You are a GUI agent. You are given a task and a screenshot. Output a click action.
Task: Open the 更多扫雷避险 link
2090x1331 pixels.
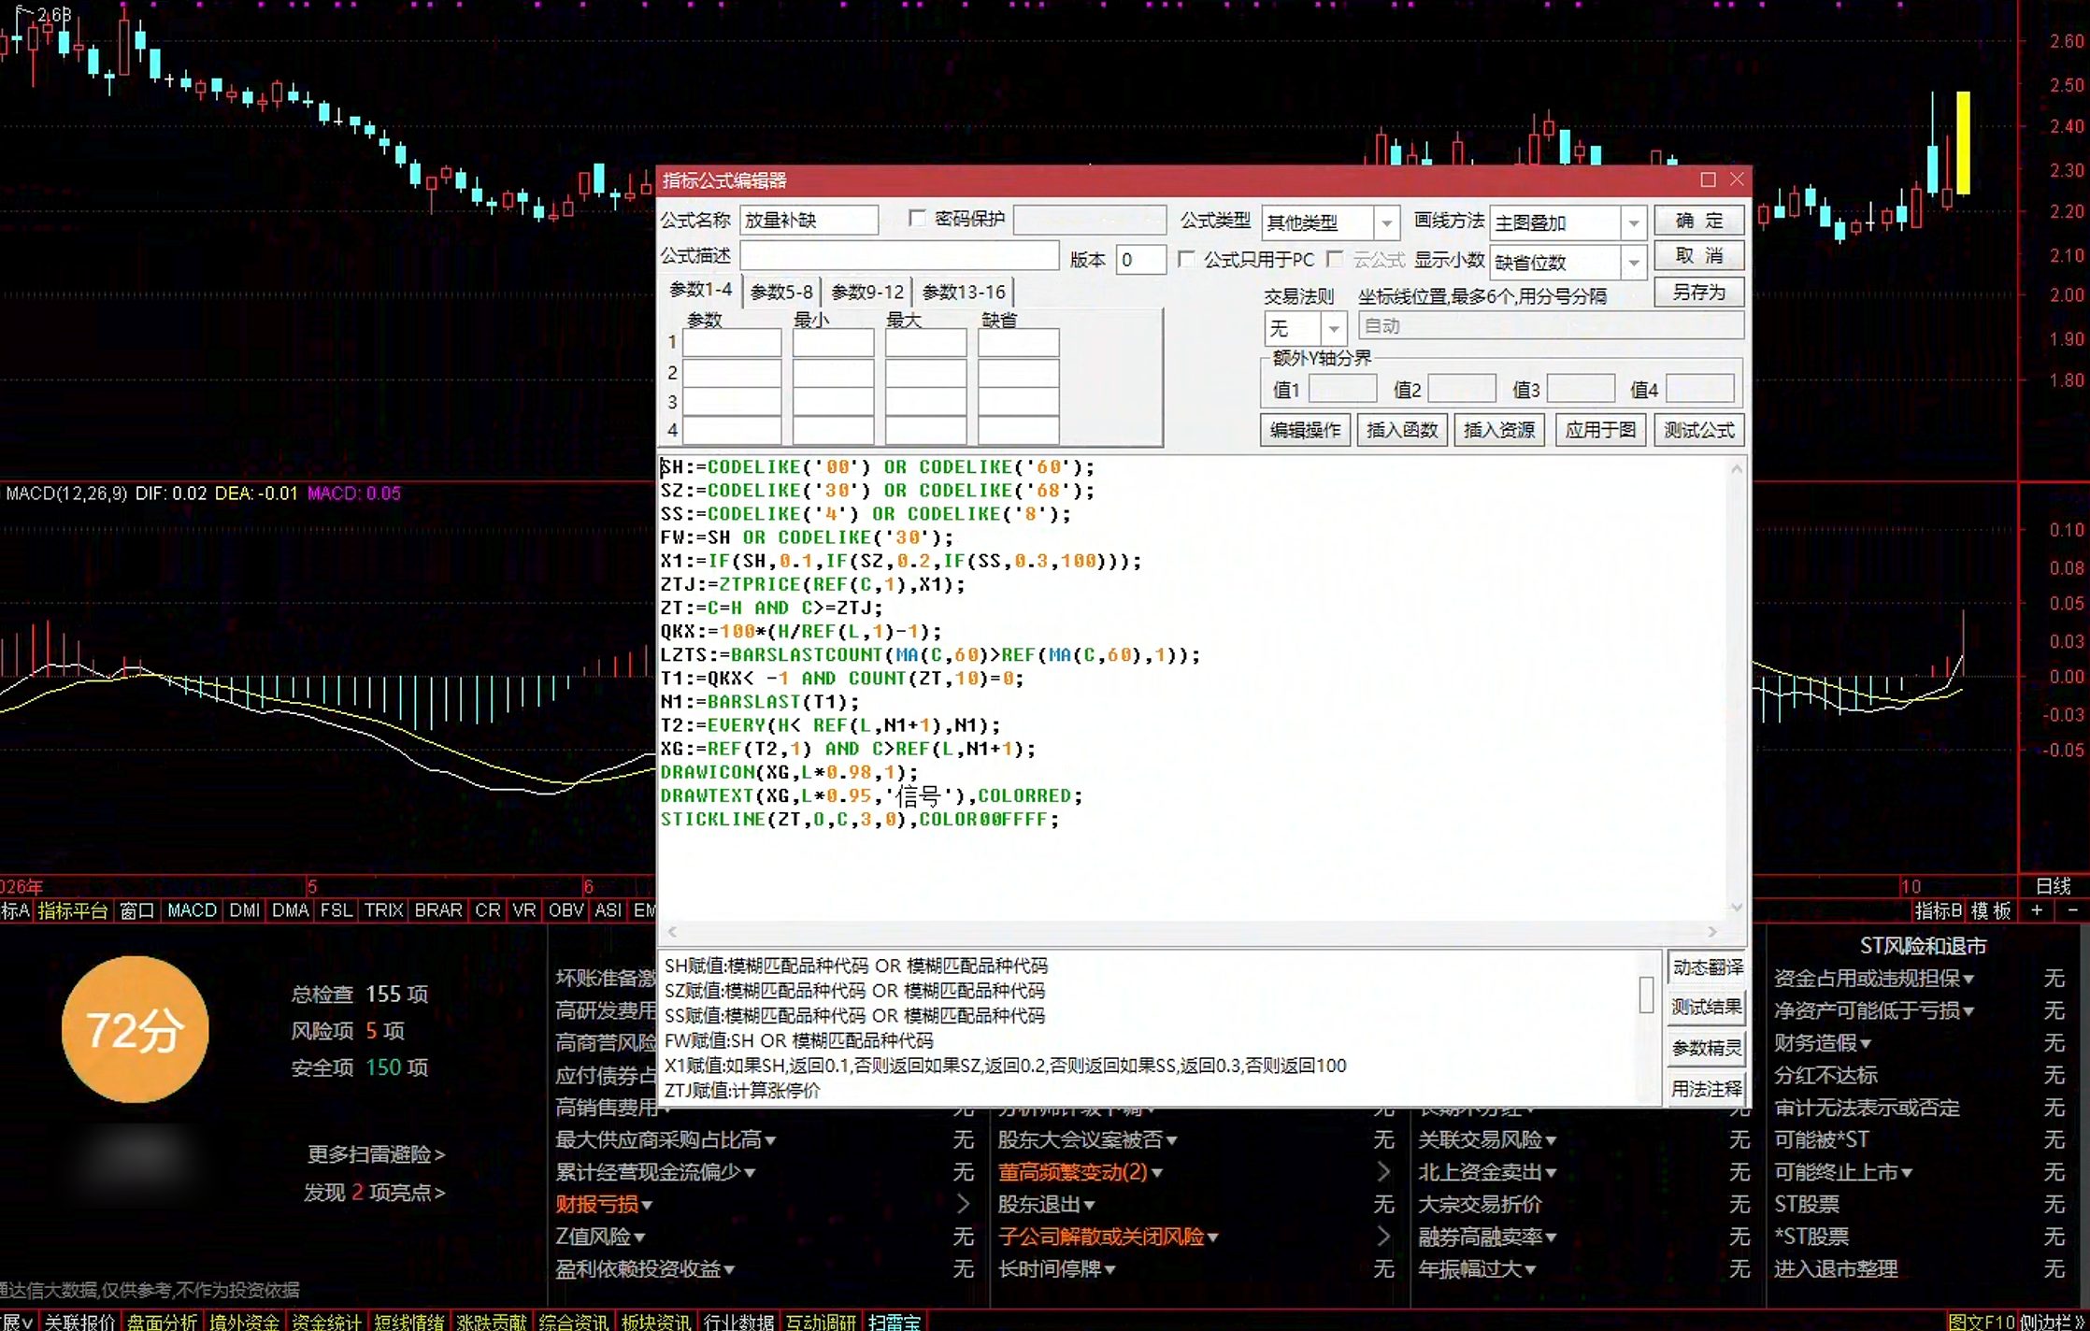pyautogui.click(x=376, y=1154)
